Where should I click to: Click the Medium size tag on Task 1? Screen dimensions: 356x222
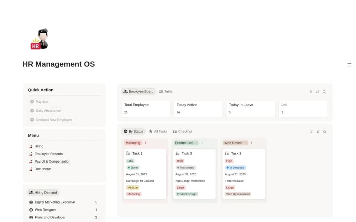(132, 187)
